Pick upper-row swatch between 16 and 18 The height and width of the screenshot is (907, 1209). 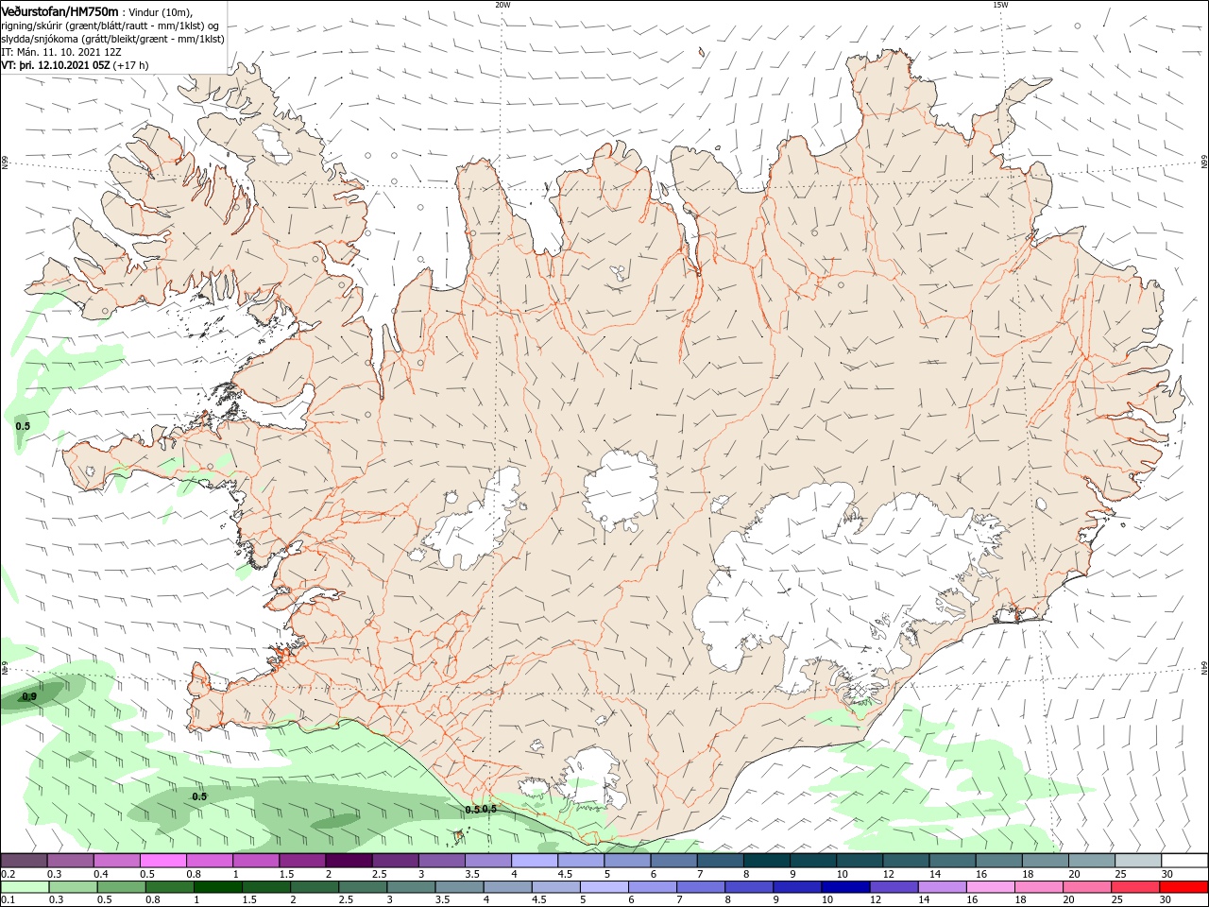(997, 861)
